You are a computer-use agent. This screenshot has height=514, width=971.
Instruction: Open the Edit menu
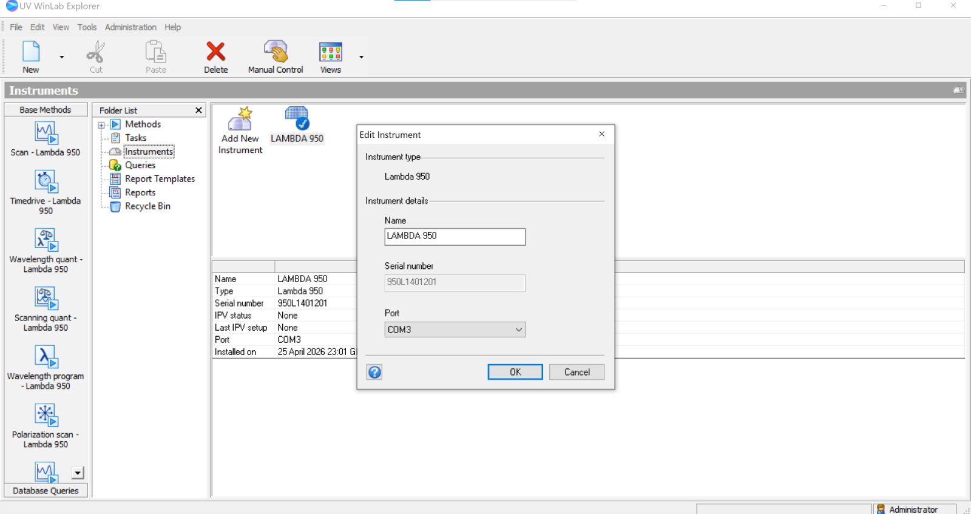pyautogui.click(x=38, y=27)
